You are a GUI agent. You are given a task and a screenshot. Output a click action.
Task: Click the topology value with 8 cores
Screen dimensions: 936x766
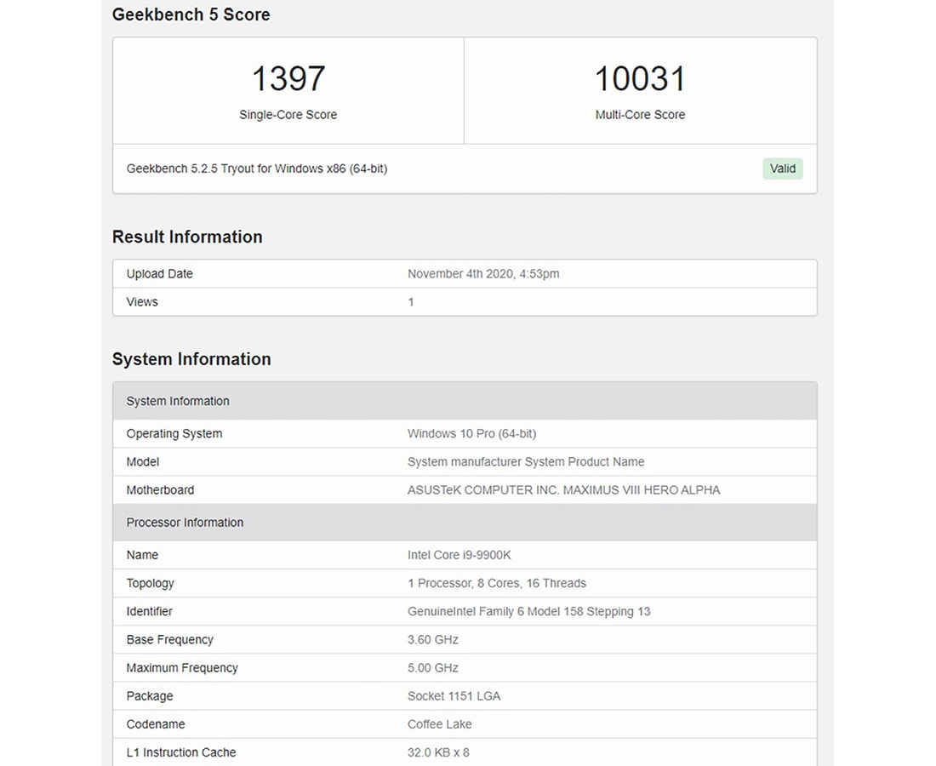point(497,583)
